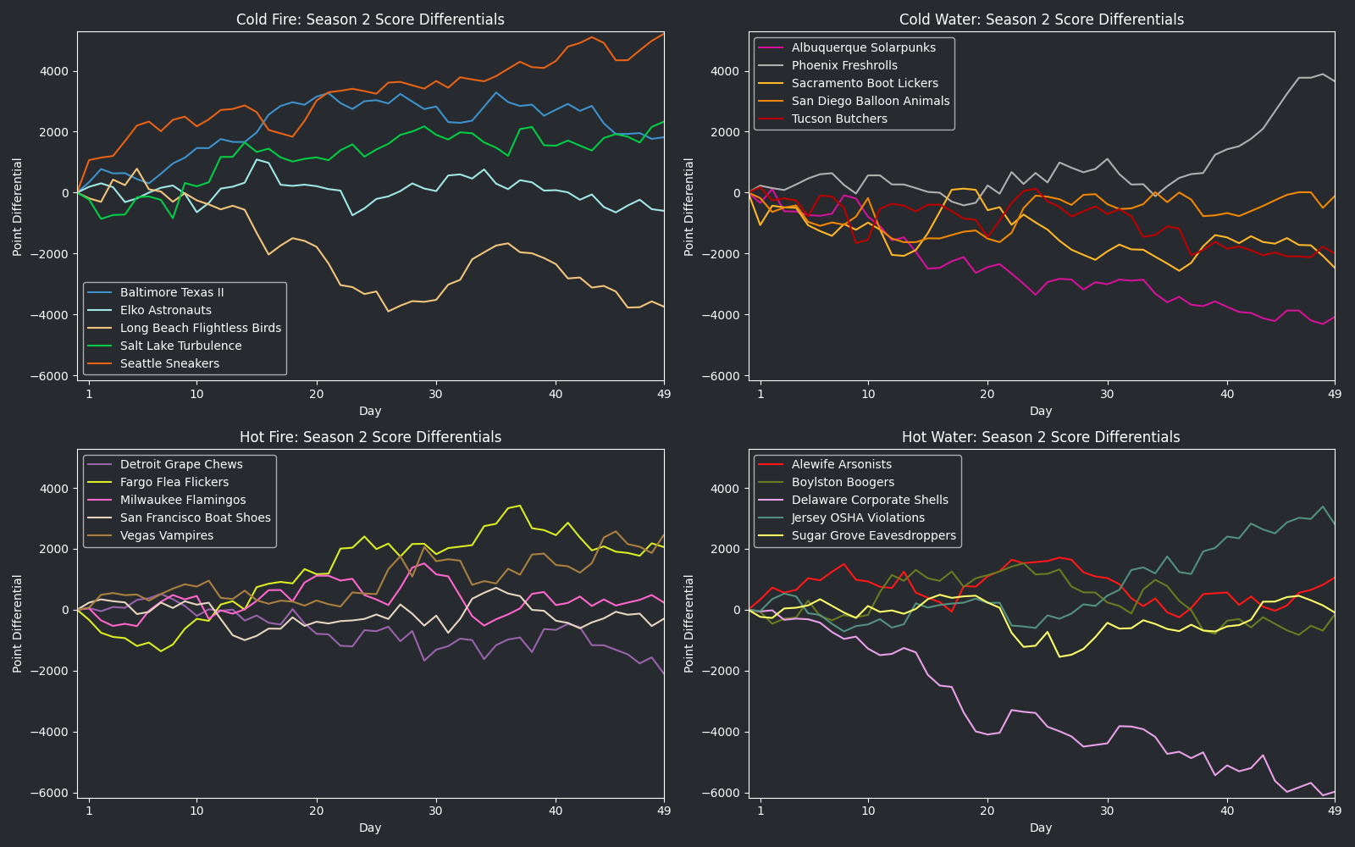
Task: Click the Milwaukee Flamingos pink line swatch
Action: click(101, 500)
